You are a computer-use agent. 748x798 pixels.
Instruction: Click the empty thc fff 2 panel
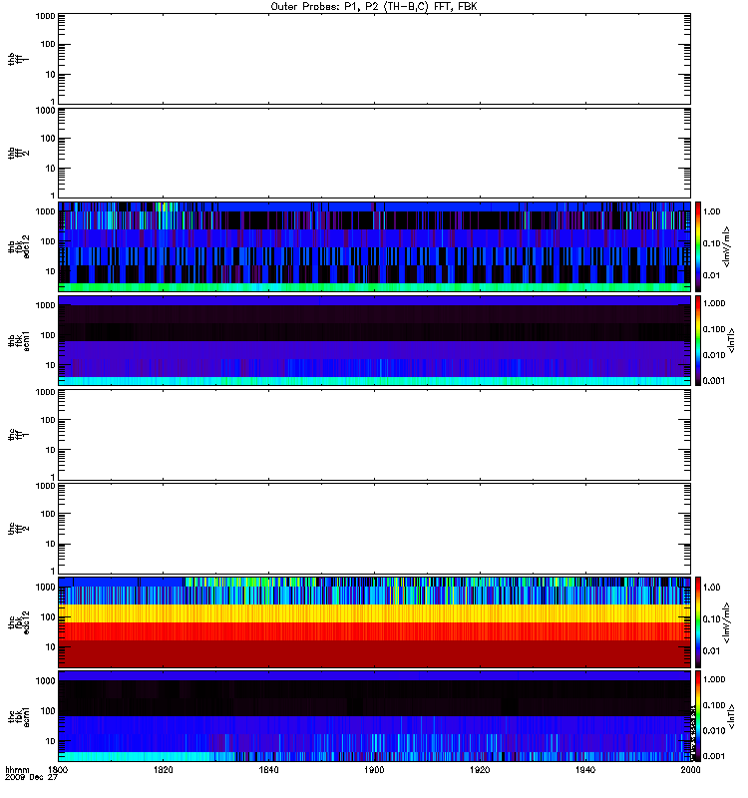(x=374, y=529)
